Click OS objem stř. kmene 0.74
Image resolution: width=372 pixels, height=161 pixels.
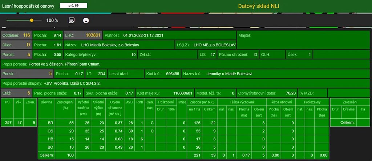pyautogui.click(x=118, y=131)
